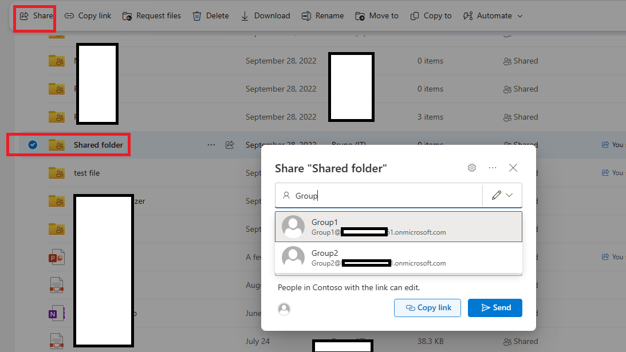Uncheck the Shared folder selection circle
626x352 pixels.
click(x=33, y=145)
